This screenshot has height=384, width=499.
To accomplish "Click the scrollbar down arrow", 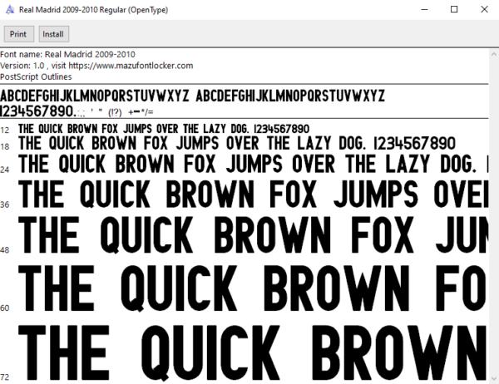I will coord(494,378).
